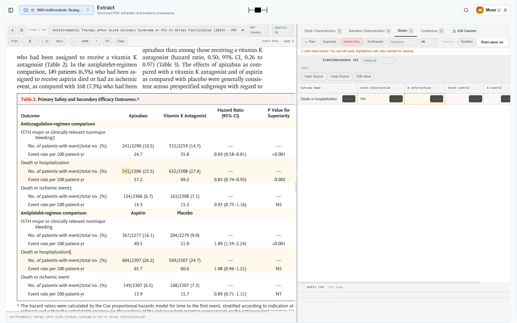Click the PDF loaded status badge
The image size is (517, 323).
click(x=257, y=30)
